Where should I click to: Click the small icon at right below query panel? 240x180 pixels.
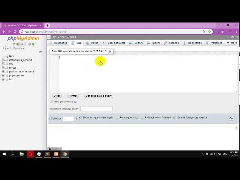pos(237,128)
